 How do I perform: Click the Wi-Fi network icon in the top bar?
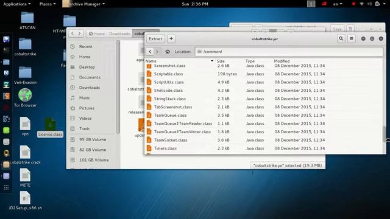tap(362, 4)
